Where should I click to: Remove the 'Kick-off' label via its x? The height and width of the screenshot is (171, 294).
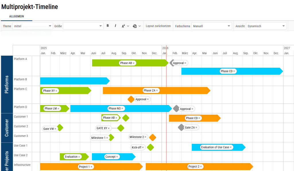pyautogui.click(x=143, y=148)
